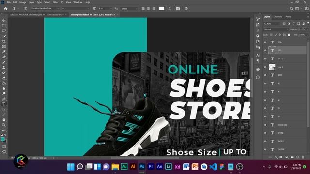Image resolution: width=310 pixels, height=174 pixels.
Task: Select the Frame tool
Action: (x=4, y=46)
